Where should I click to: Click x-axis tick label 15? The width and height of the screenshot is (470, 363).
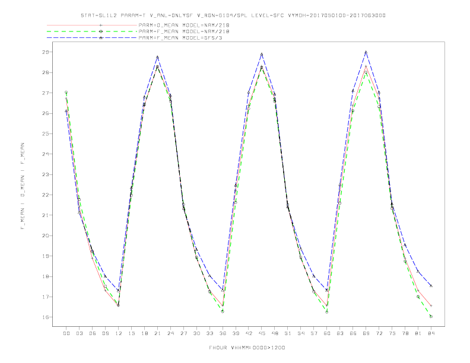pyautogui.click(x=131, y=333)
